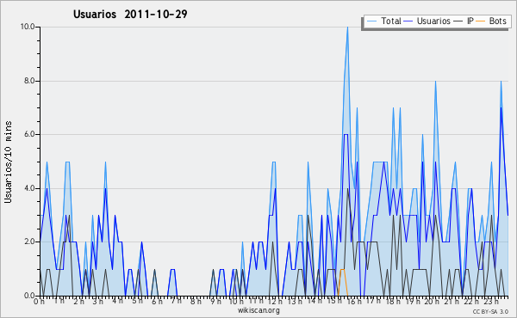
Task: Click the '6 h' x-axis label
Action: click(157, 302)
